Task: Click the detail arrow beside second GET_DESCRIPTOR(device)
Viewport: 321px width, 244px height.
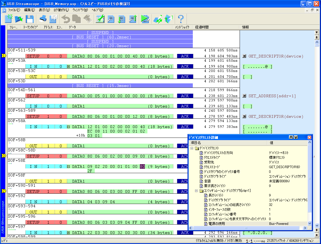Action: pyautogui.click(x=244, y=116)
